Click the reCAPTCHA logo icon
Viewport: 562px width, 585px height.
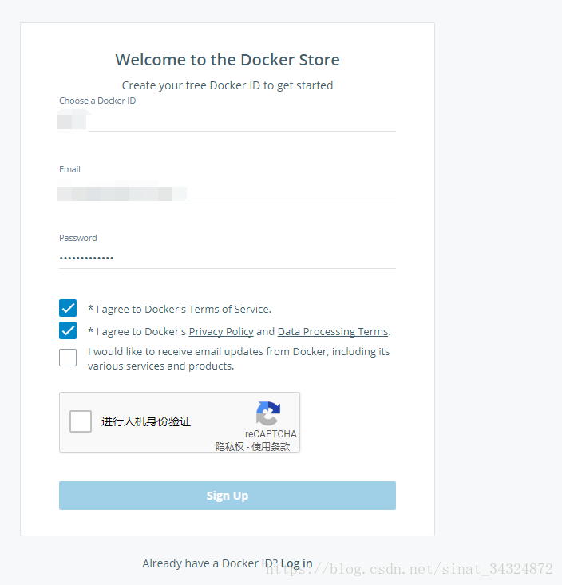(268, 413)
